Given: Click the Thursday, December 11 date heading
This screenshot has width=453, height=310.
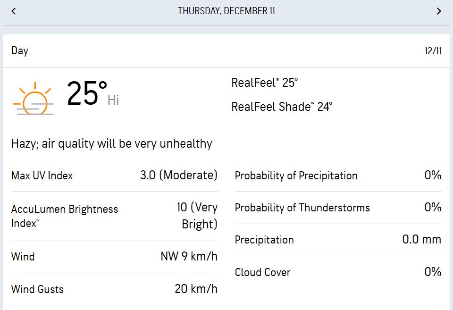Looking at the screenshot, I should [x=226, y=11].
